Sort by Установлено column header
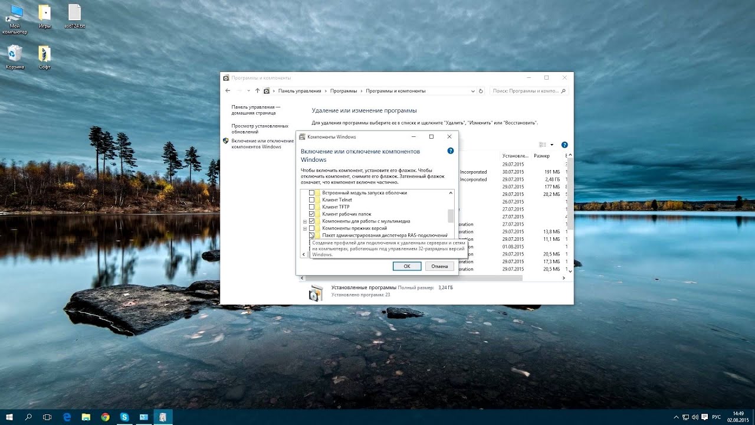The height and width of the screenshot is (425, 755). click(516, 156)
